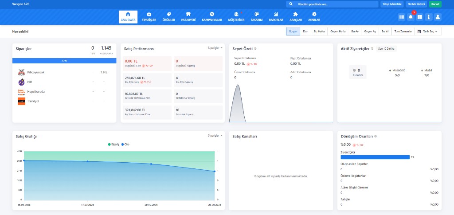Select the Geçen Ay filter
Viewport: 454px width, 215px height.
(370, 31)
